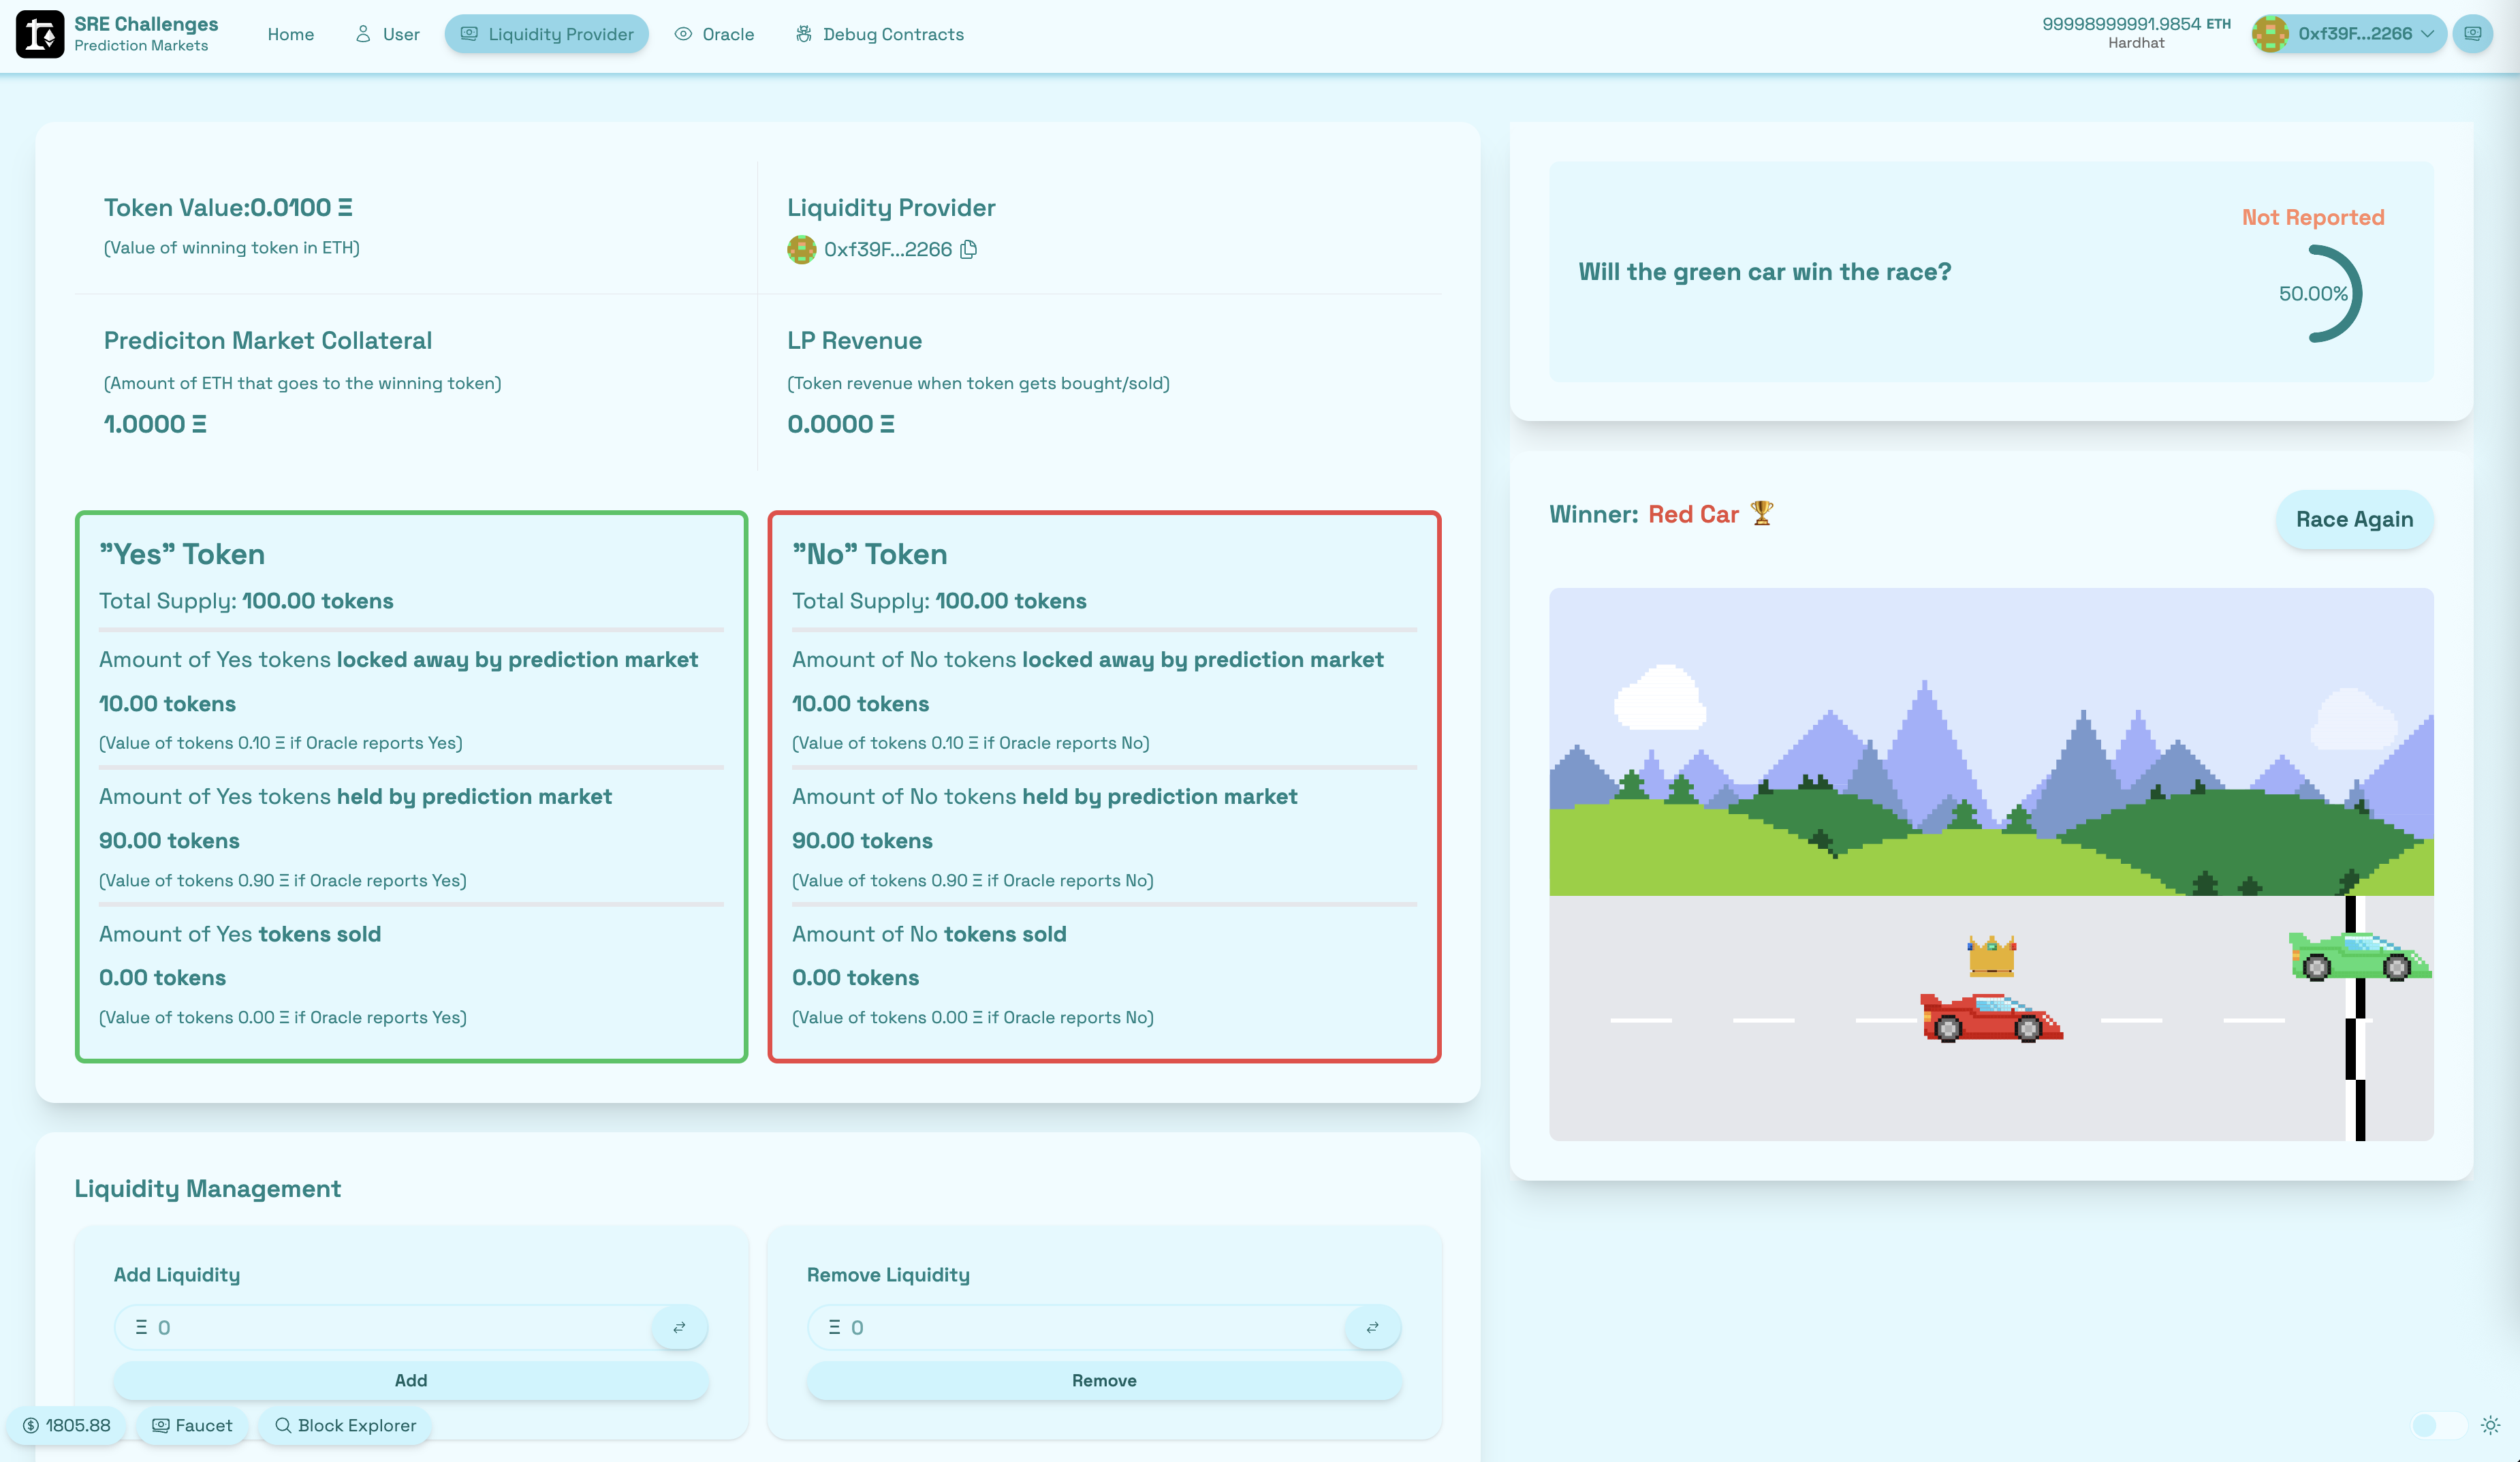Click the Add liquidity button
The height and width of the screenshot is (1462, 2520).
click(x=410, y=1380)
